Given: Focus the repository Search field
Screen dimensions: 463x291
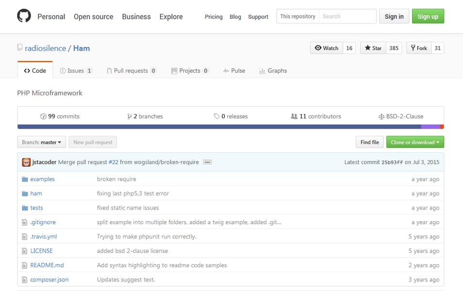Looking at the screenshot, I should pyautogui.click(x=347, y=16).
